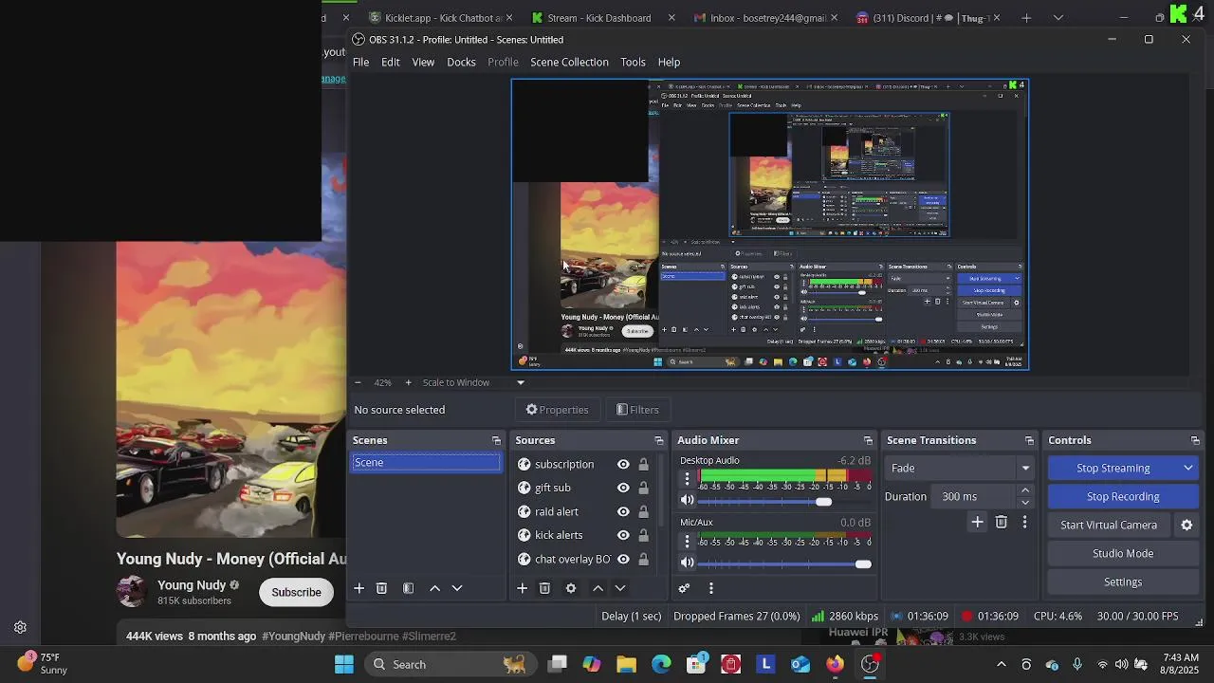Screen dimensions: 1214x683
Task: Mute Mic/Aux speaker icon
Action: point(688,563)
